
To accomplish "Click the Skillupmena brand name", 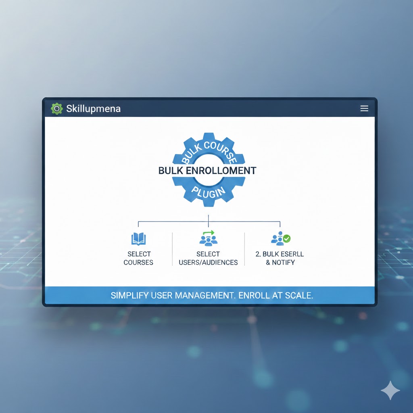I will click(x=93, y=108).
